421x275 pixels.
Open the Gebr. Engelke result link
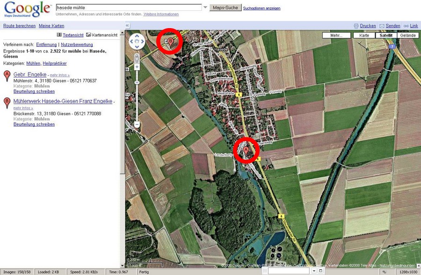tap(30, 74)
